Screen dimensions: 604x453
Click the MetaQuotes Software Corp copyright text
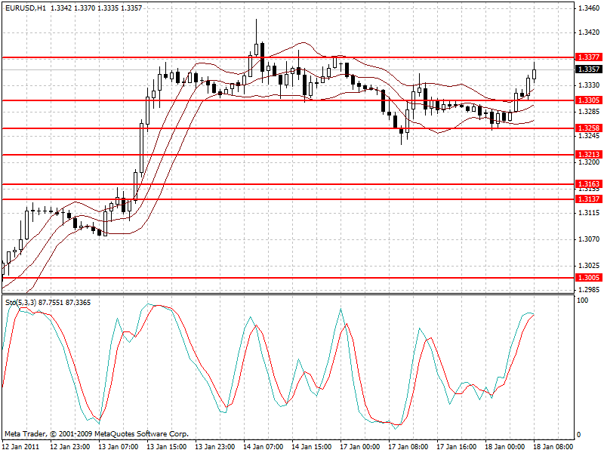pos(98,434)
